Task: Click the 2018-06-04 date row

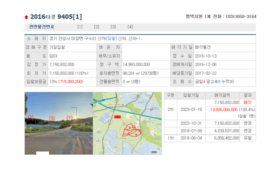Action: pos(191,138)
